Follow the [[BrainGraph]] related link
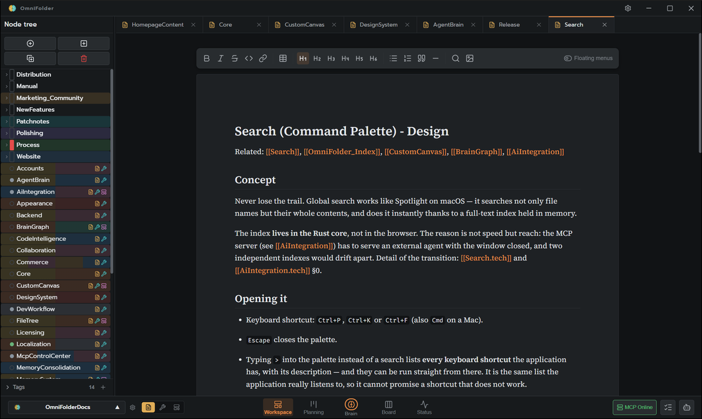This screenshot has width=702, height=419. point(476,152)
